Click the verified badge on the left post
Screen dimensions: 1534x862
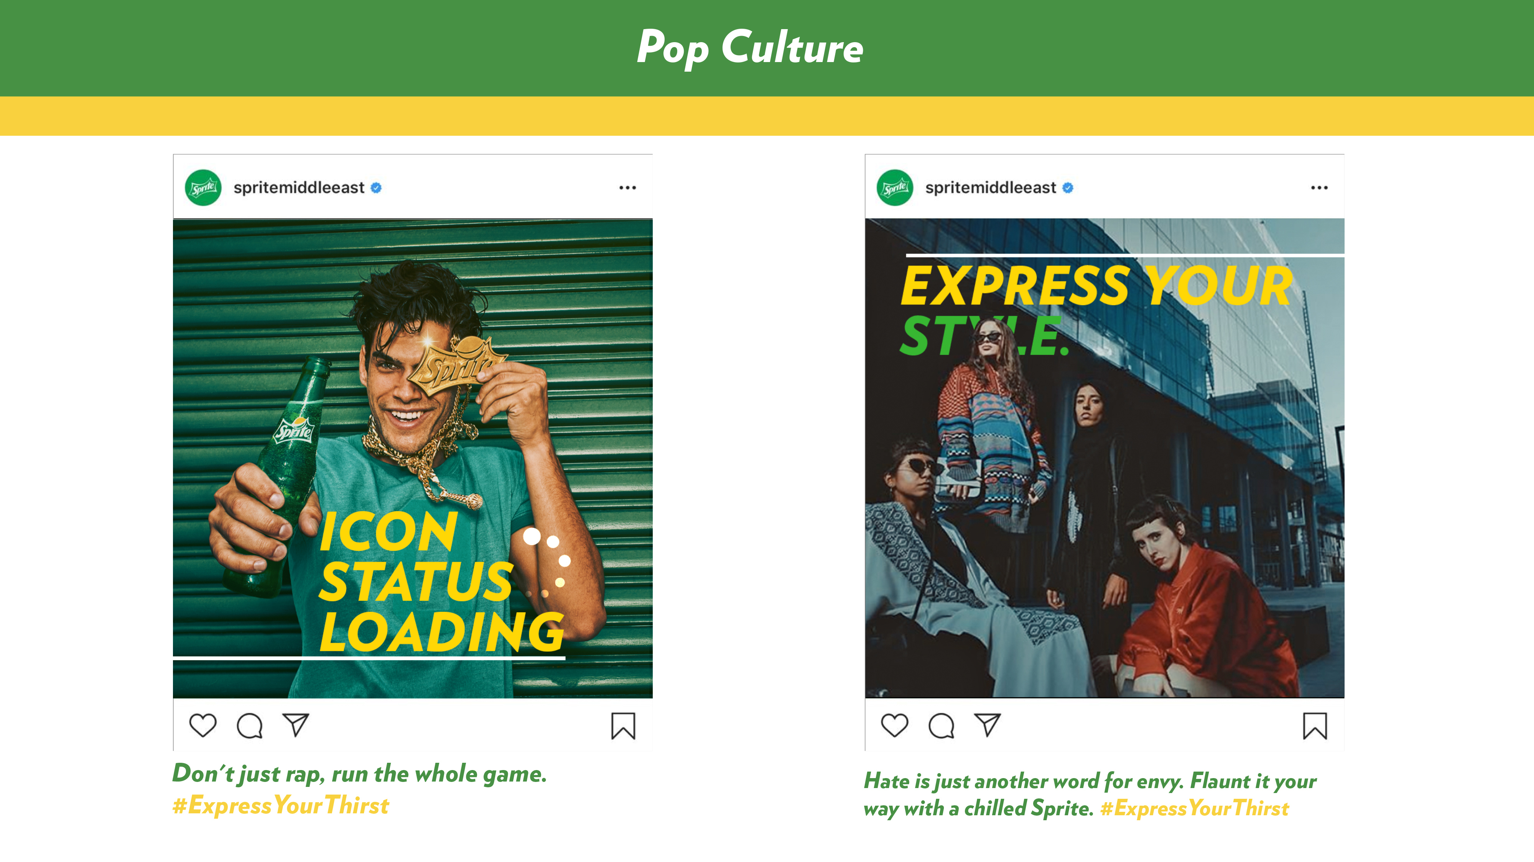pyautogui.click(x=376, y=188)
